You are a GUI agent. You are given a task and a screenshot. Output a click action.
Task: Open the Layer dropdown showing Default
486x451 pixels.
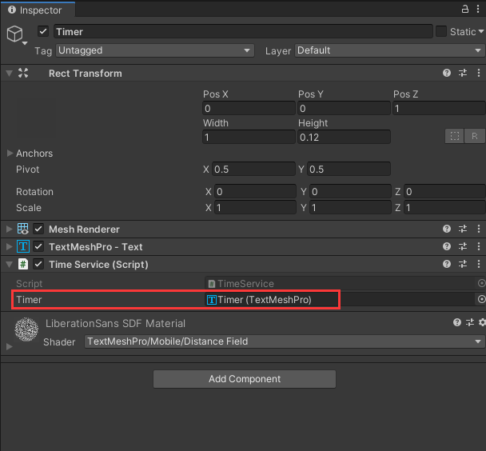(389, 50)
